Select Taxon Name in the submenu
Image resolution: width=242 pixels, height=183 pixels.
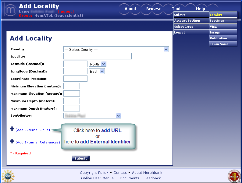click(223, 44)
